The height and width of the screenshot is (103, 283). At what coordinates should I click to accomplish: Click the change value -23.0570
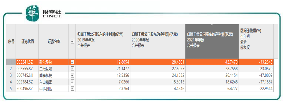coord(266,69)
